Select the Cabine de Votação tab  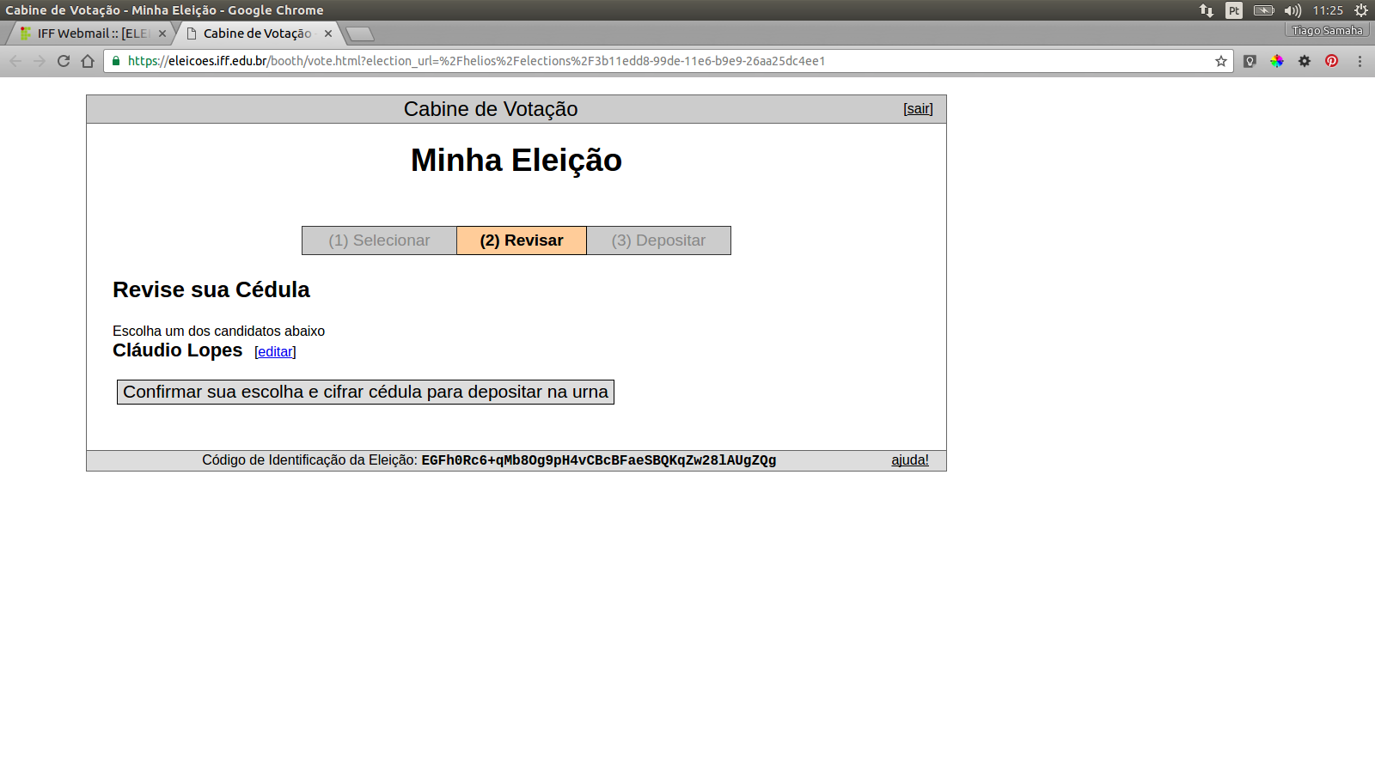257,33
